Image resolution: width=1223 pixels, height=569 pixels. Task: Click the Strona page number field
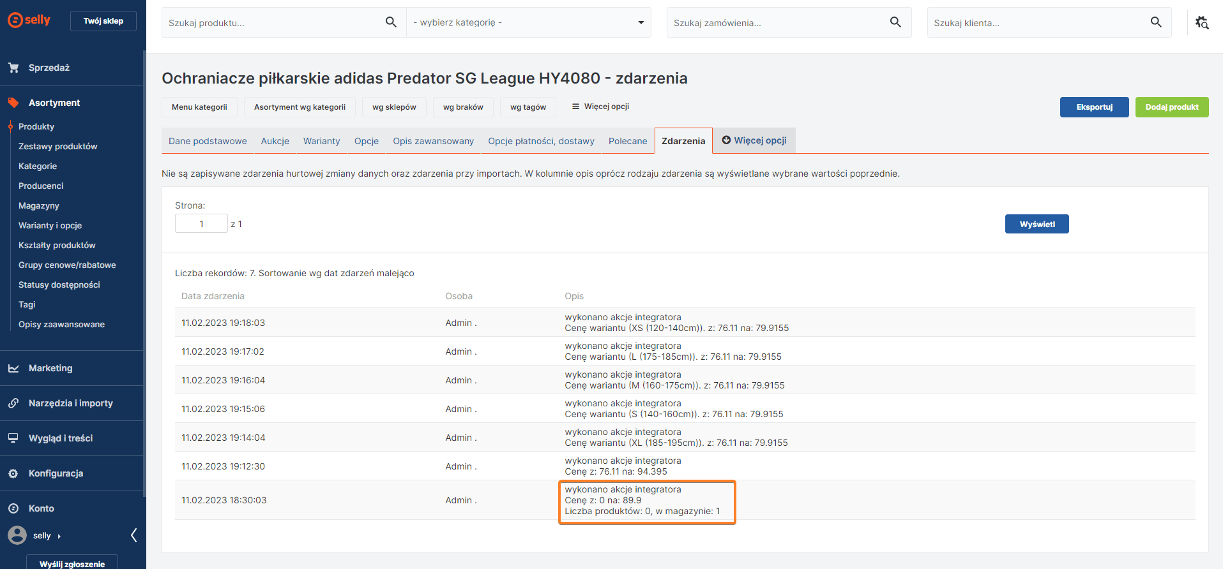[201, 224]
